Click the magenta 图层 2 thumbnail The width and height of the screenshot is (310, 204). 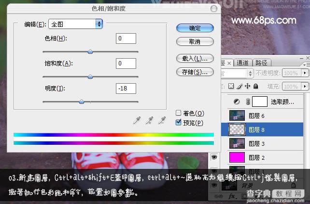237,157
